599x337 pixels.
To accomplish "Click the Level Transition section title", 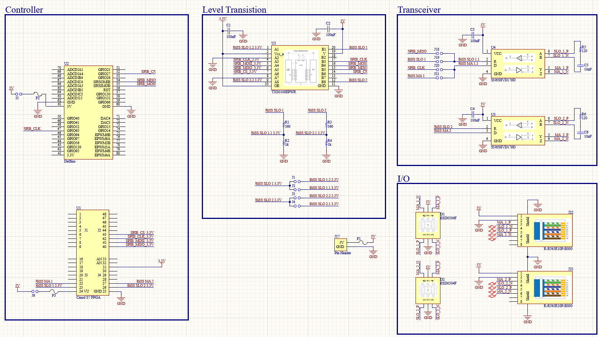I will [234, 10].
